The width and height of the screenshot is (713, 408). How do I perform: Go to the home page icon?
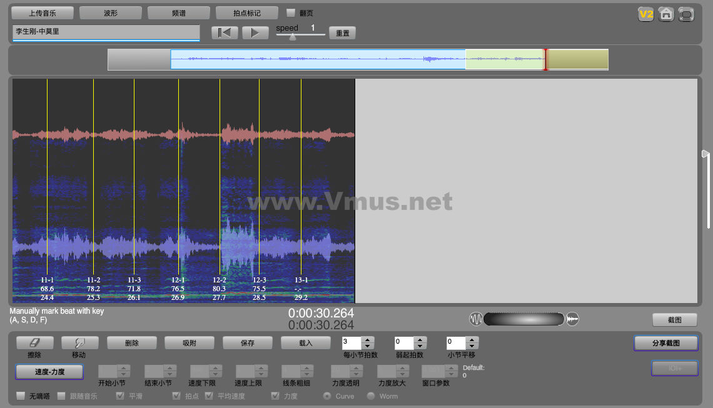tap(665, 14)
